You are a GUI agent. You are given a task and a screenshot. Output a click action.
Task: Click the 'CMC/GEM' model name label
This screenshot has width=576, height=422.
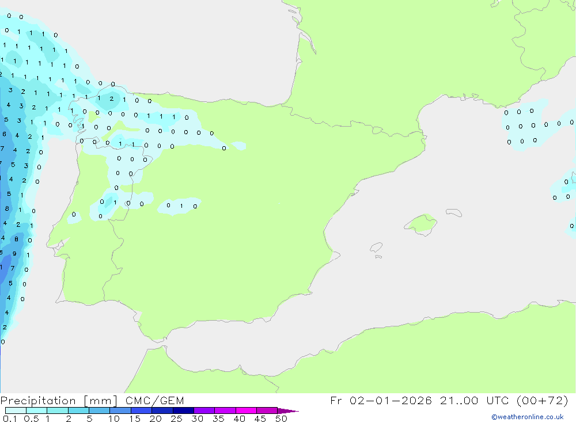click(x=154, y=401)
